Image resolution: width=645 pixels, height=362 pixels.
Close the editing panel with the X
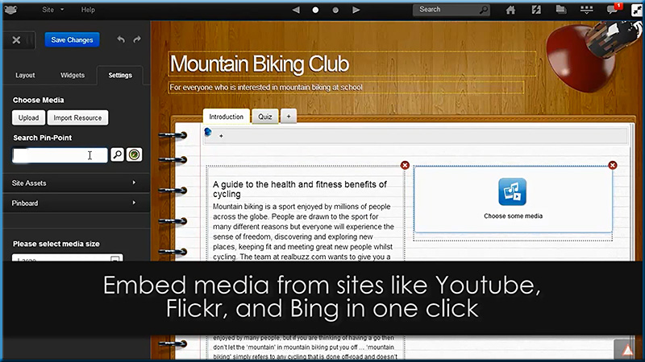(x=16, y=39)
